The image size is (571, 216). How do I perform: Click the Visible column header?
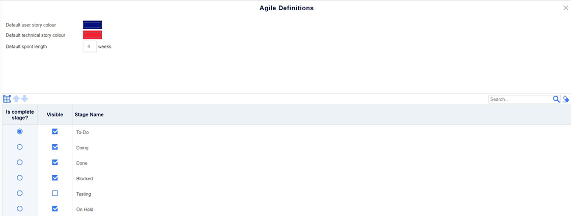pos(55,115)
